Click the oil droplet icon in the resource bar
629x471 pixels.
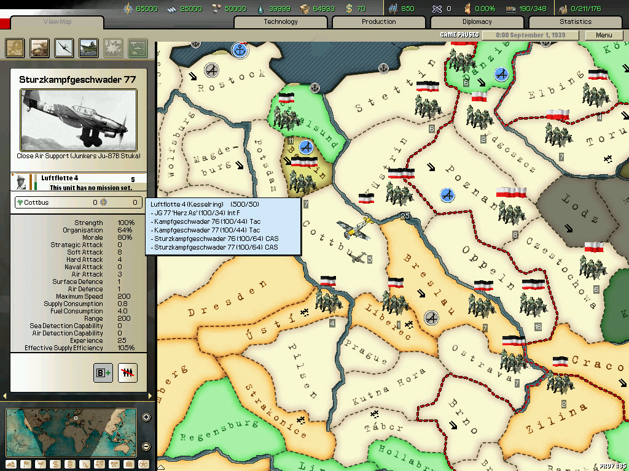[260, 9]
